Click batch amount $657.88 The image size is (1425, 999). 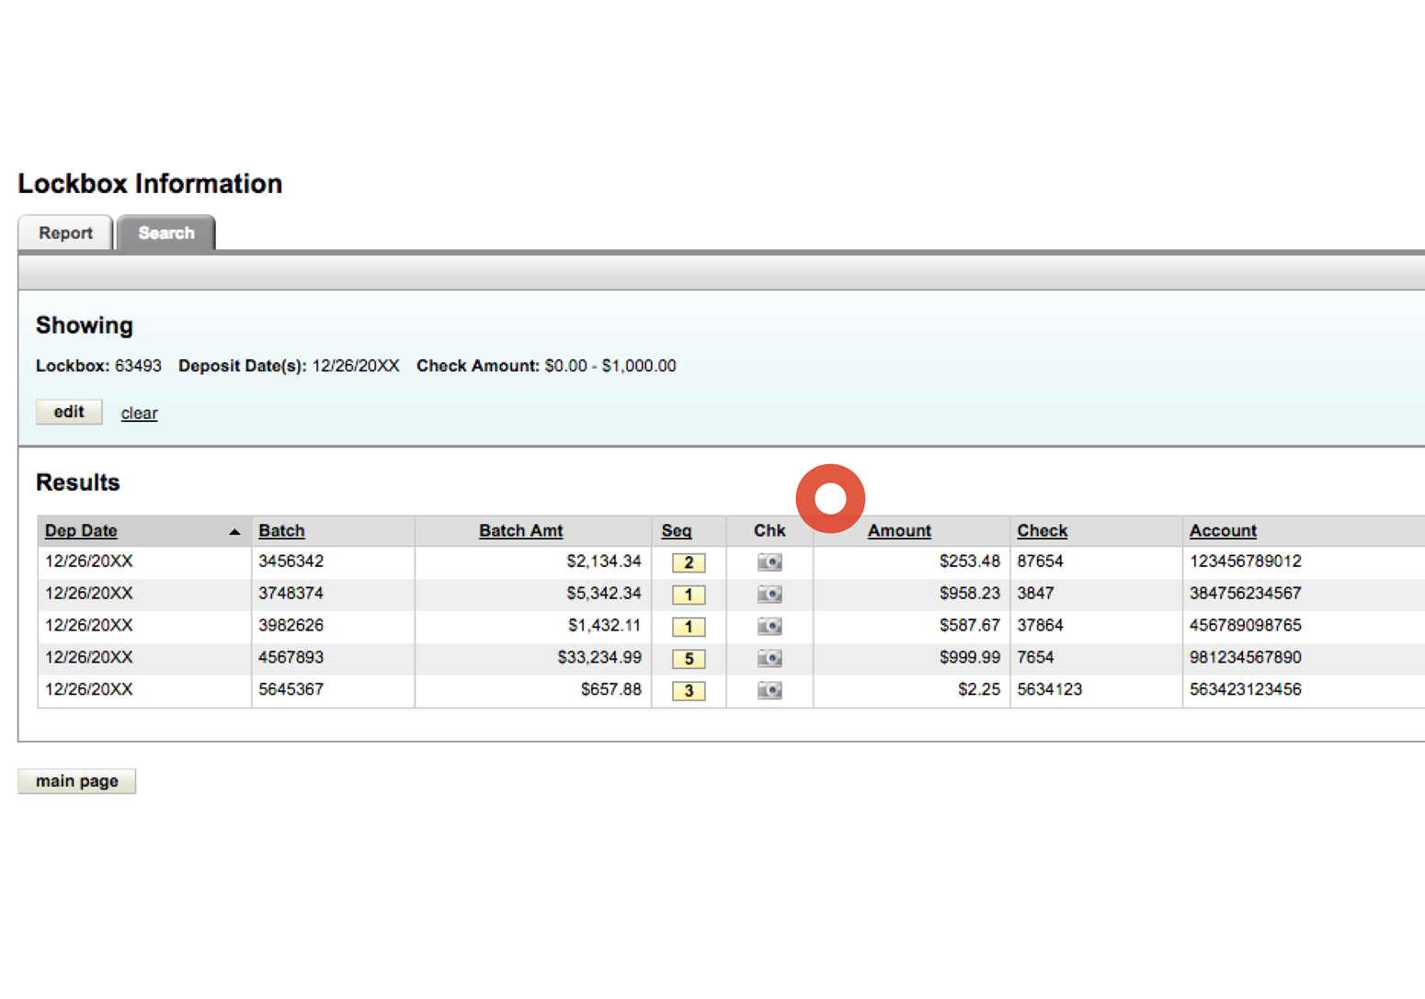point(611,689)
